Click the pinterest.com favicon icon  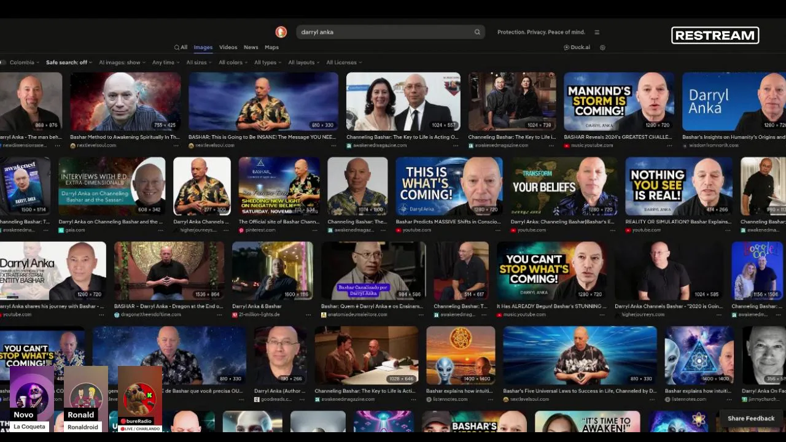point(241,230)
